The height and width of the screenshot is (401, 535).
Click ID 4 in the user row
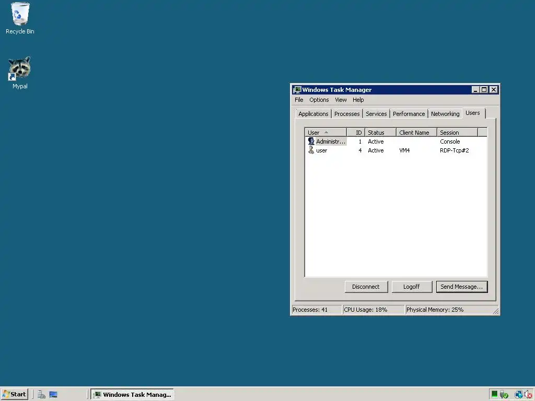coord(360,150)
